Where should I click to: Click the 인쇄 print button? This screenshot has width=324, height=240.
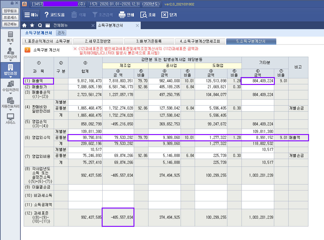click(126, 15)
